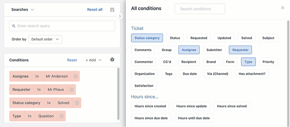Toggle the highlighted Type condition chip
290x127 pixels.
tap(248, 62)
